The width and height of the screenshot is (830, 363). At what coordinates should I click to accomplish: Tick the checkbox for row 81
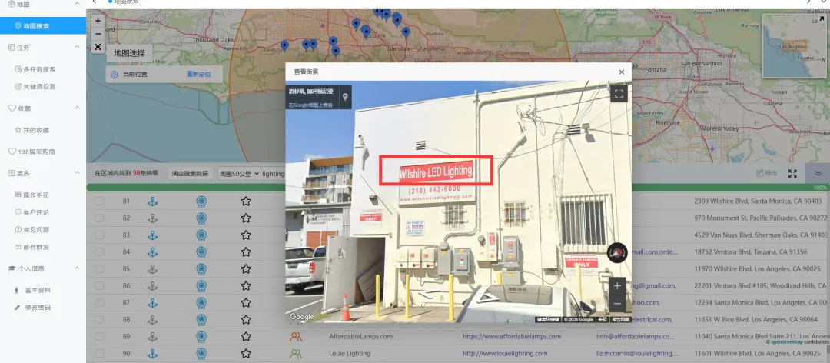(x=99, y=201)
